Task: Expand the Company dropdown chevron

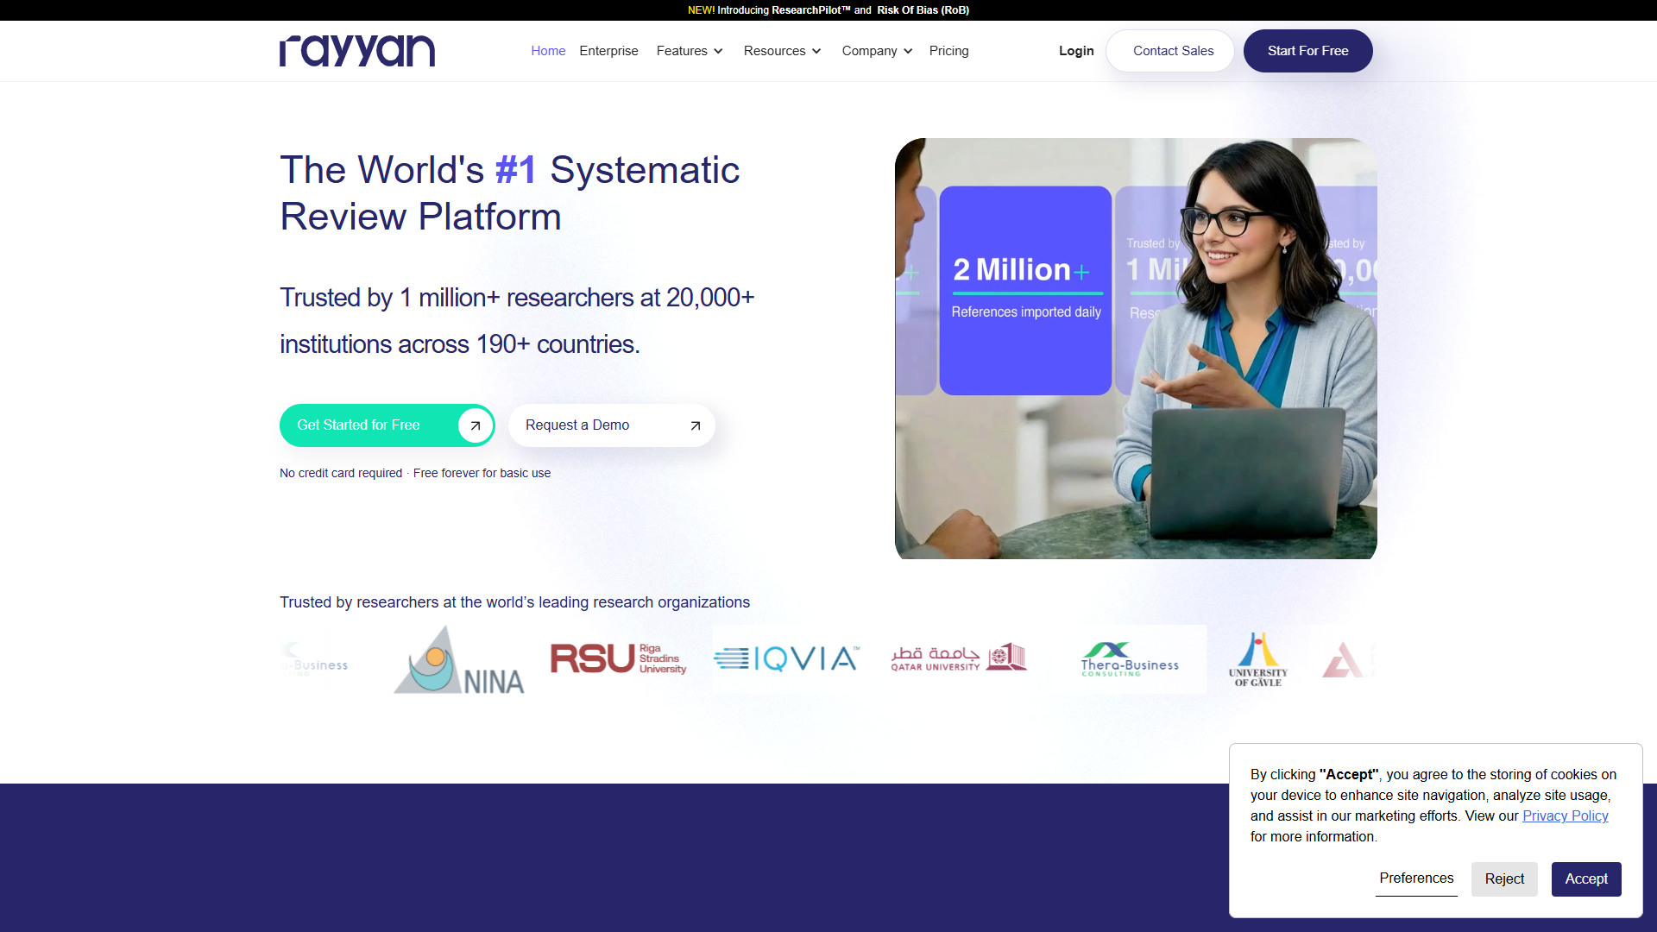Action: click(x=908, y=52)
